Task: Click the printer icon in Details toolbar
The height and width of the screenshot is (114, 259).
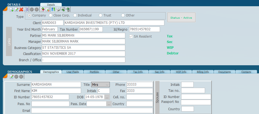Action: [57, 9]
